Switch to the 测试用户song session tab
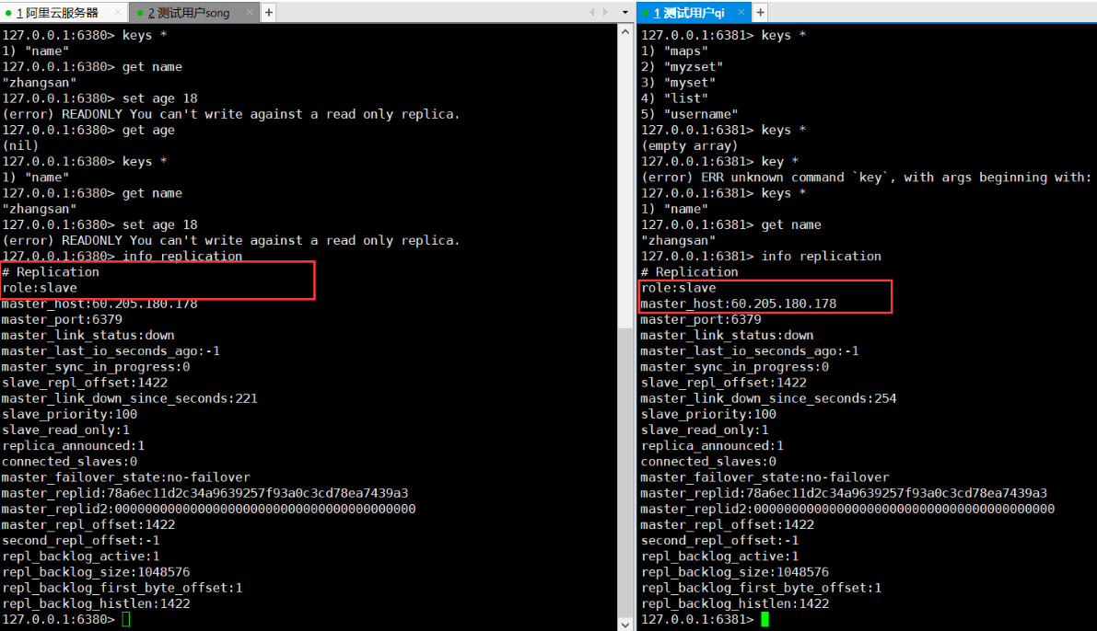This screenshot has width=1097, height=631. [x=194, y=13]
